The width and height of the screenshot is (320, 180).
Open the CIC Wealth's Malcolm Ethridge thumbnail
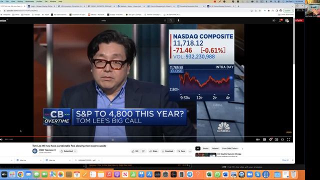(205, 154)
